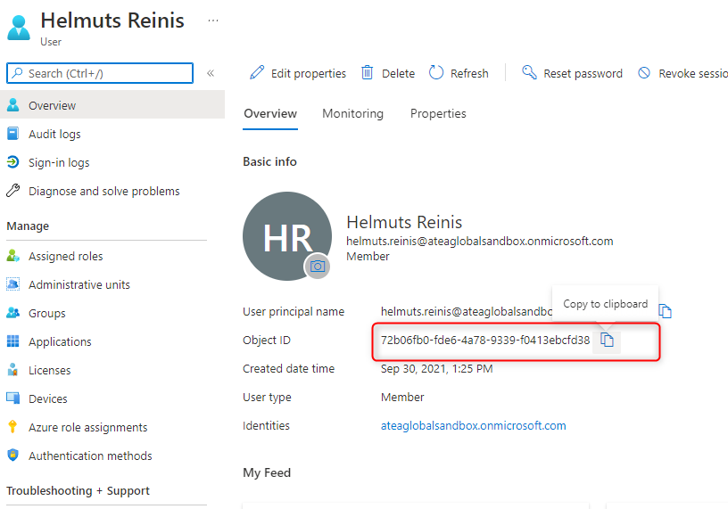Click the user avatar icon beside Helmuts Reinis title
The image size is (728, 509).
(x=19, y=28)
